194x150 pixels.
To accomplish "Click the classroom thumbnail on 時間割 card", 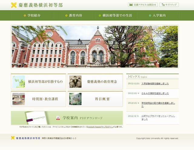I will [x=18, y=99].
